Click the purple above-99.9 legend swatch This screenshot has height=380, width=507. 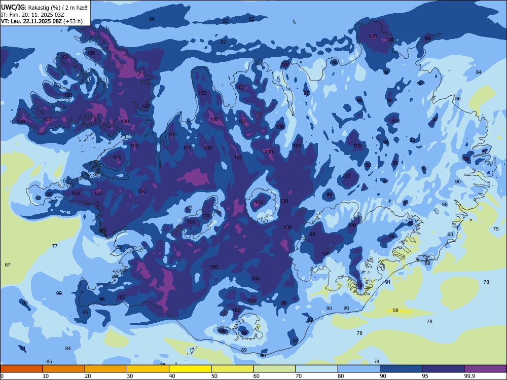point(485,369)
